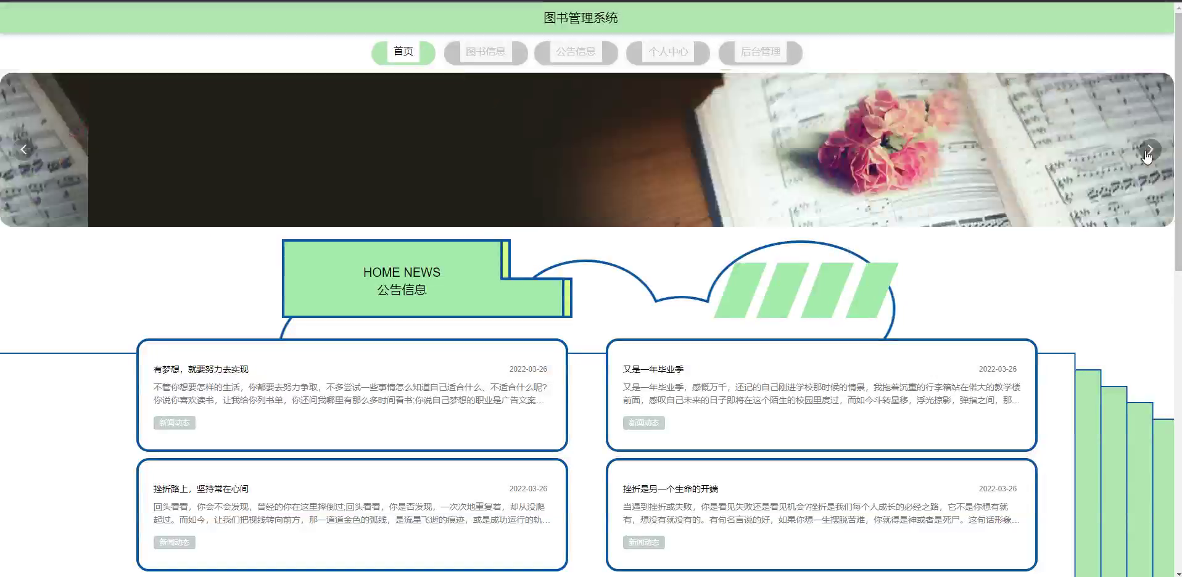The width and height of the screenshot is (1182, 577).
Task: Advance to next carousel slide arrow
Action: [1149, 149]
